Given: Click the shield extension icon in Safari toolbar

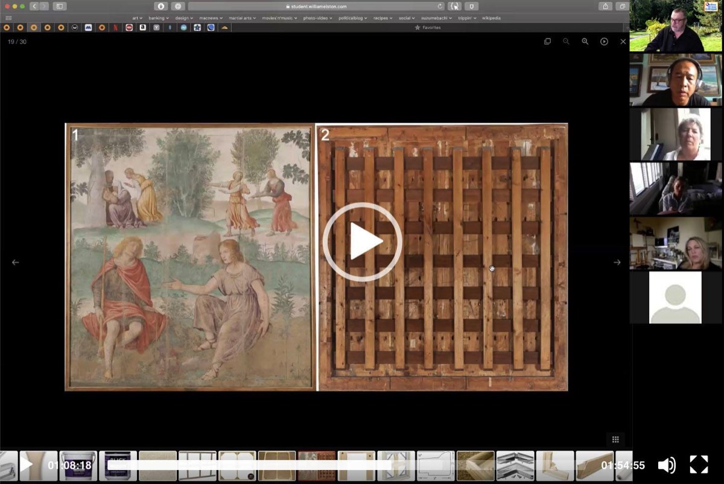Looking at the screenshot, I should [471, 6].
